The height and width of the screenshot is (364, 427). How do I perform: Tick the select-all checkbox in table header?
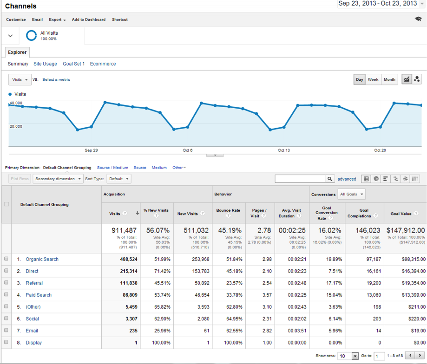tap(7, 204)
